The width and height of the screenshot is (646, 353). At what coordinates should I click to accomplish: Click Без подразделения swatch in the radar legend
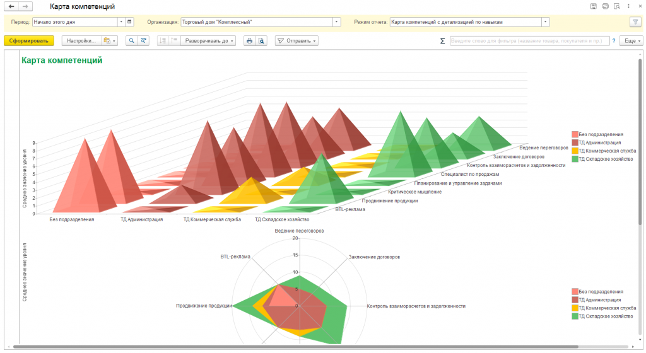coord(575,292)
